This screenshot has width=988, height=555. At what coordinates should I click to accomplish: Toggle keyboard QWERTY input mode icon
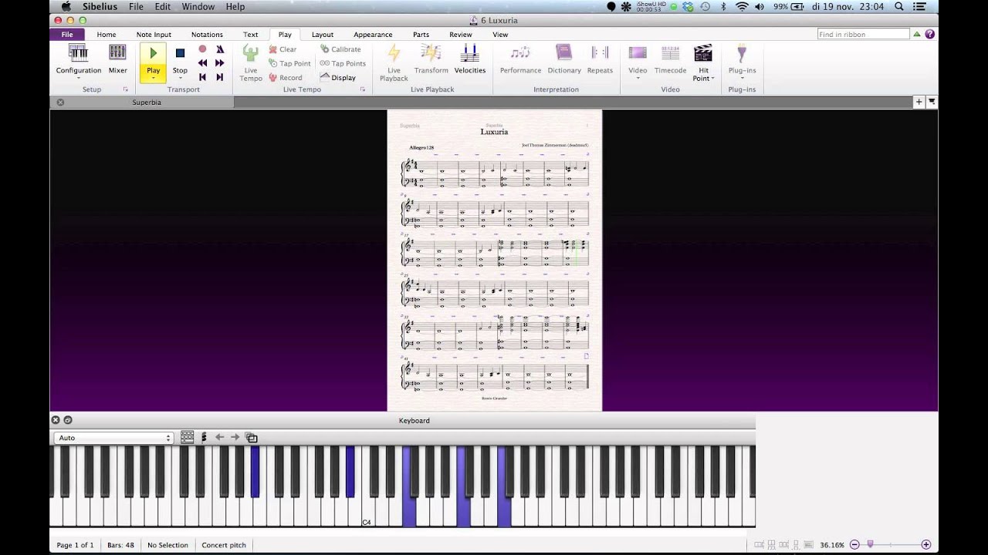pos(188,437)
